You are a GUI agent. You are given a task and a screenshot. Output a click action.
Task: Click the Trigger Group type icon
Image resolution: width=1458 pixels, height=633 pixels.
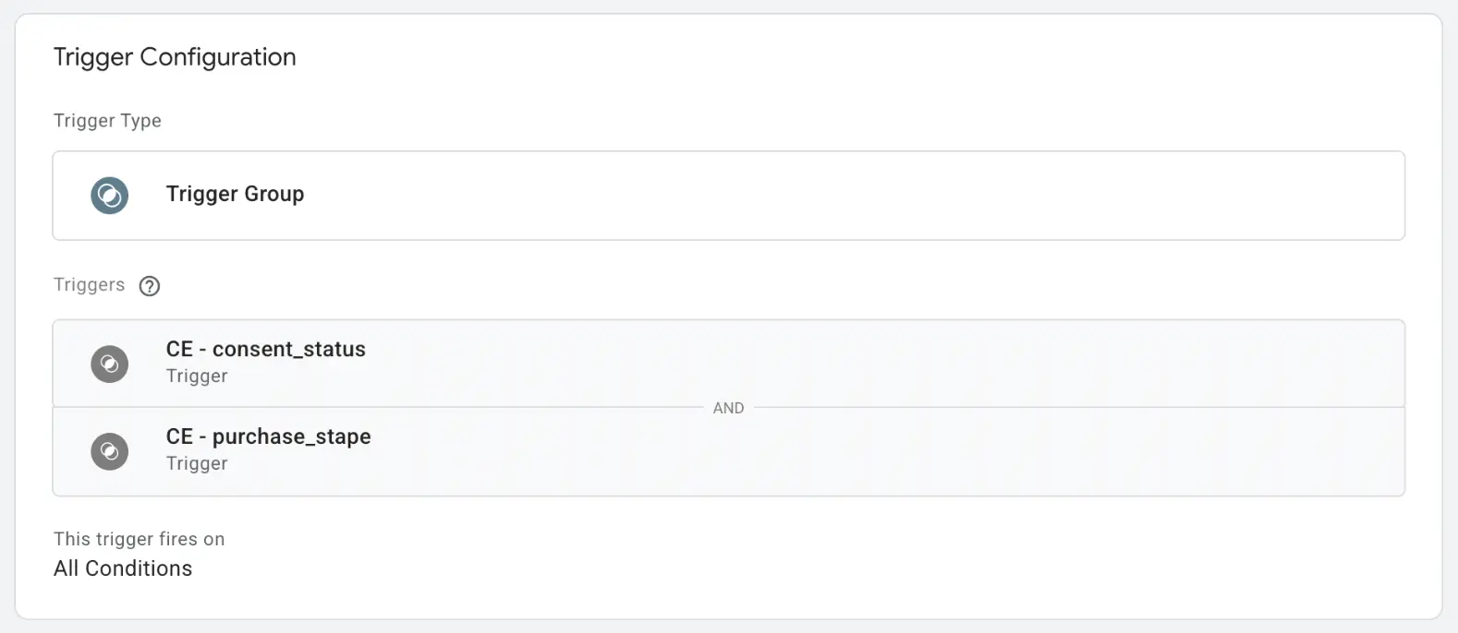click(109, 196)
